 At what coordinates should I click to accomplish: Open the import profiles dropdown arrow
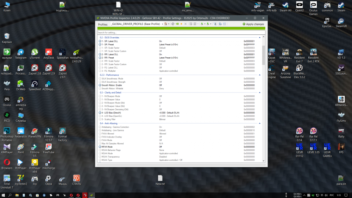coord(210,24)
